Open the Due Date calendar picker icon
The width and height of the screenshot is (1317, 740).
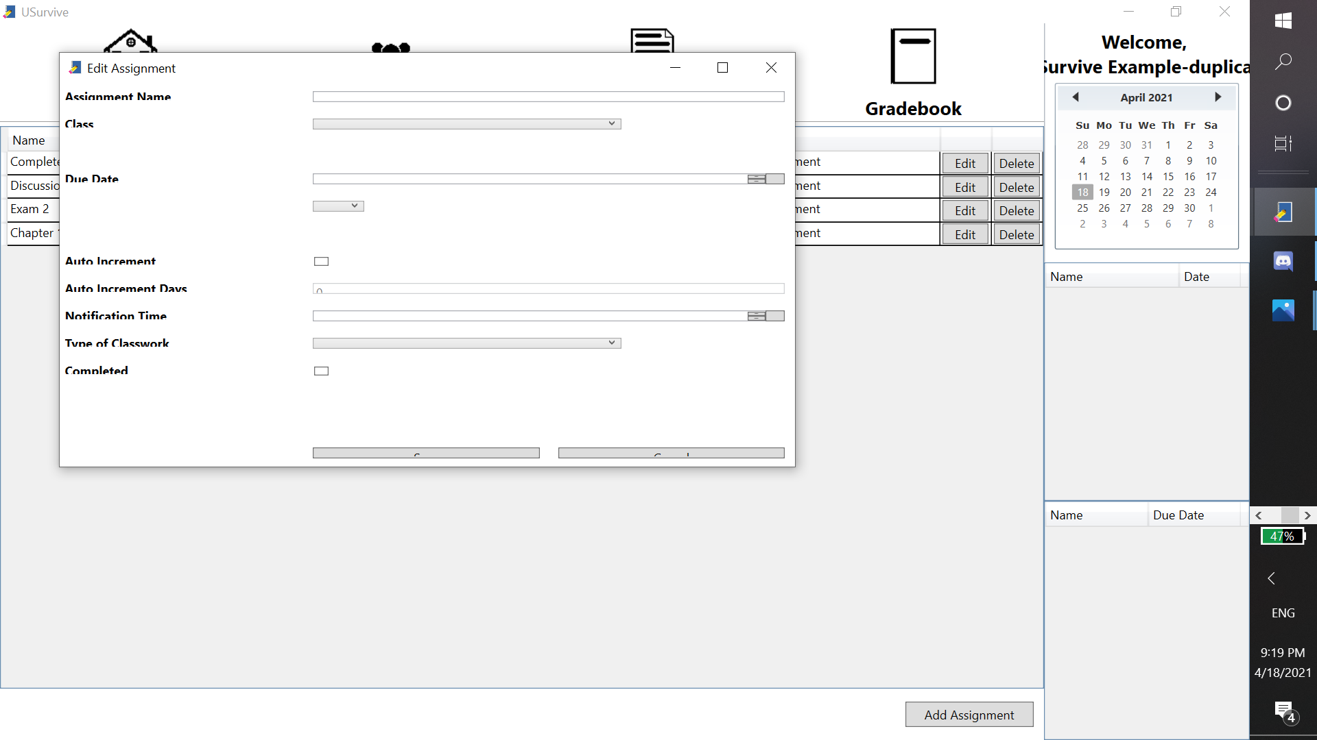(x=775, y=179)
